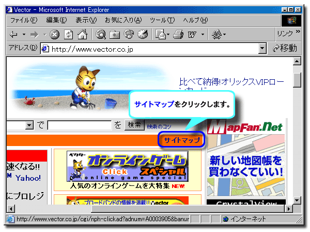Click the MapFan.Net map advertisement
Image resolution: width=310 pixels, height=232 pixels.
246,158
